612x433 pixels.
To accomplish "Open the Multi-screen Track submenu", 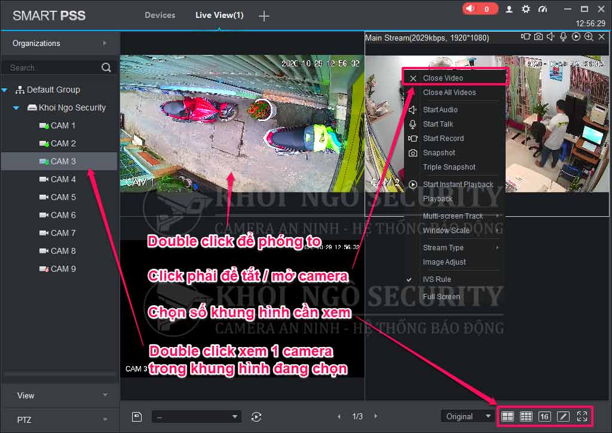I will pyautogui.click(x=455, y=216).
